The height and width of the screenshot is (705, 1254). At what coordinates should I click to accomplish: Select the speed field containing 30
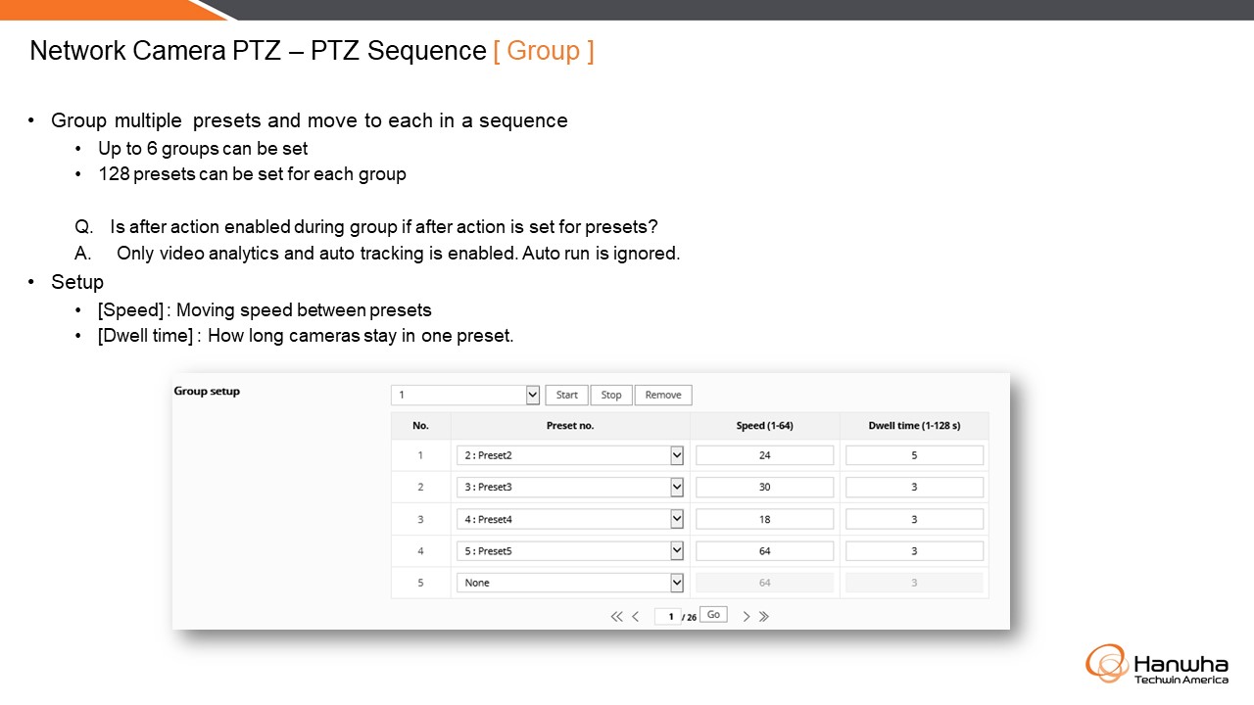765,487
